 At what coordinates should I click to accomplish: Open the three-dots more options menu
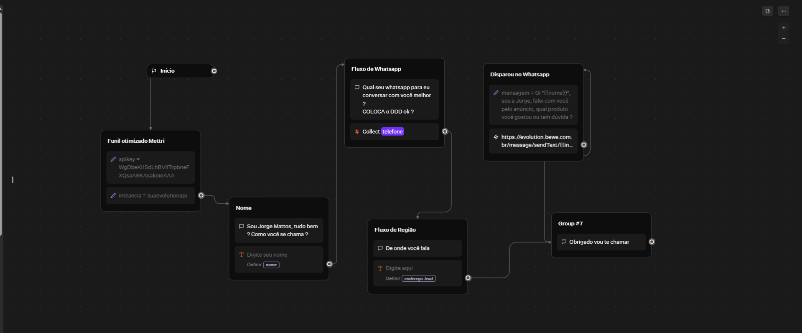[x=784, y=11]
